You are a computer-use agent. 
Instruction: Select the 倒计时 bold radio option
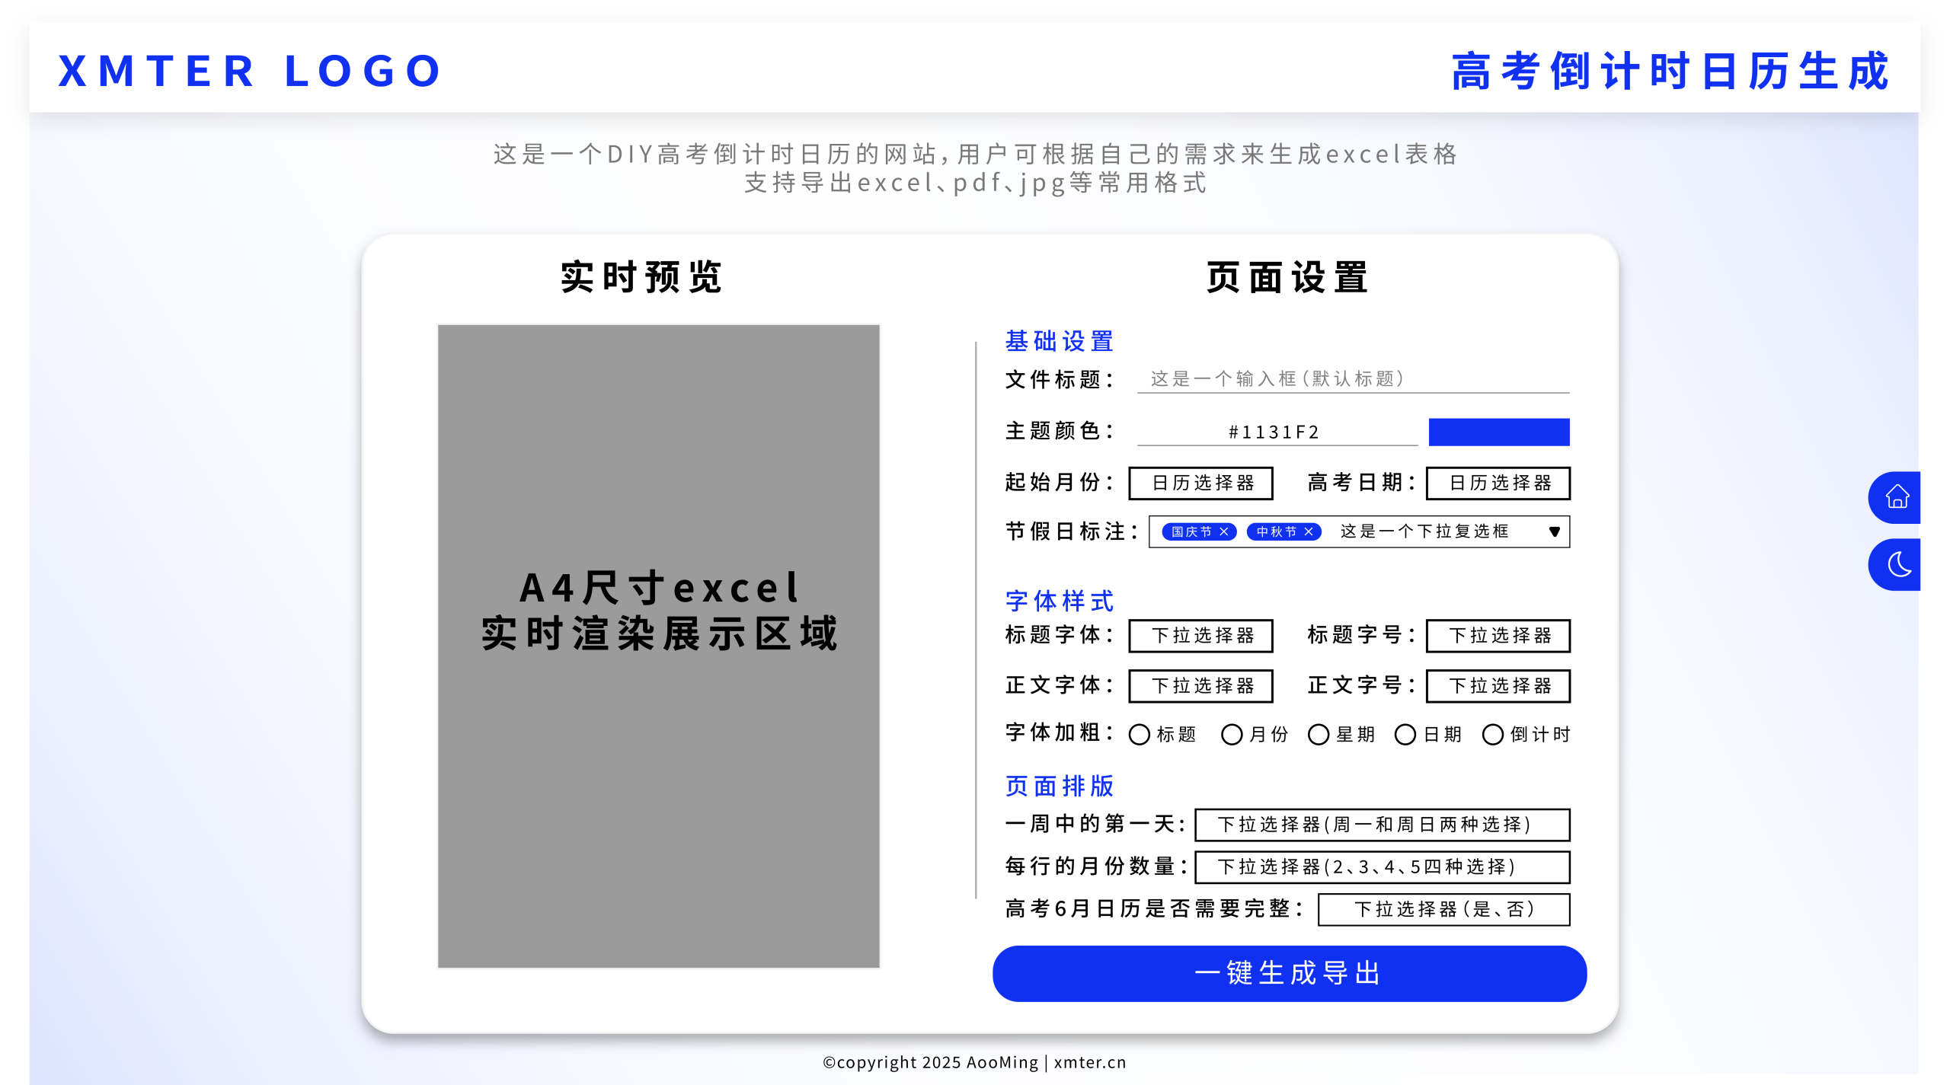(1493, 735)
